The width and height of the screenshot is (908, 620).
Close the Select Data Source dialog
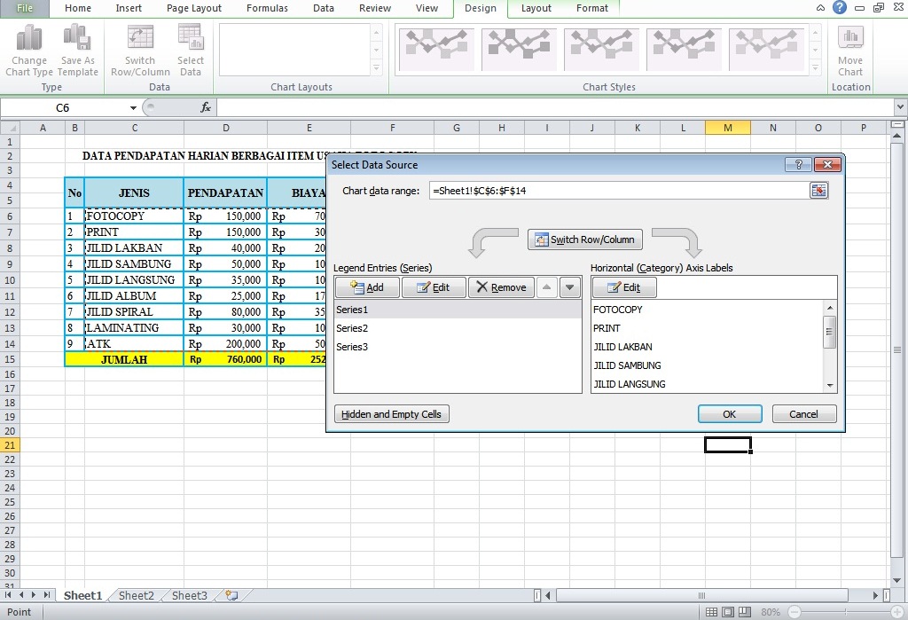pos(827,165)
